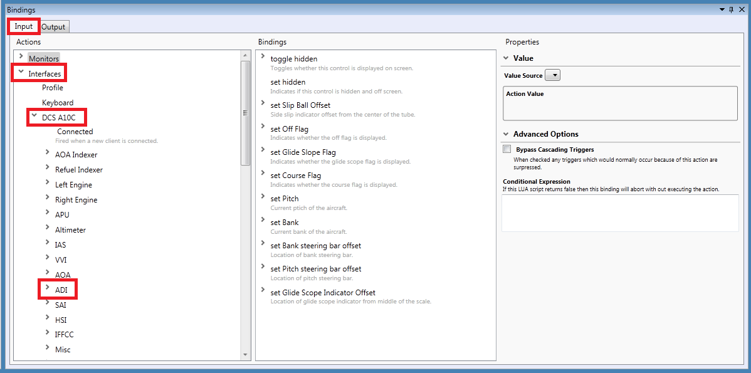Select the set hidden binding
The width and height of the screenshot is (751, 373).
click(x=288, y=82)
